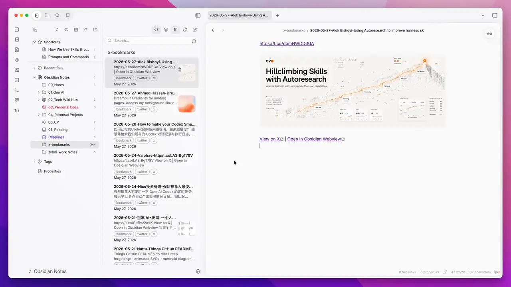The image size is (511, 287).
Task: Expand the 01_Gen AI folder
Action: tap(39, 92)
